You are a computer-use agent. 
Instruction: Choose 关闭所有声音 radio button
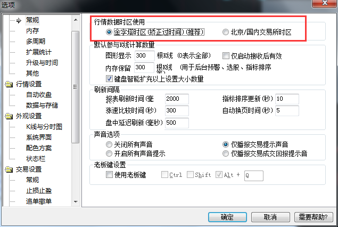(109, 144)
